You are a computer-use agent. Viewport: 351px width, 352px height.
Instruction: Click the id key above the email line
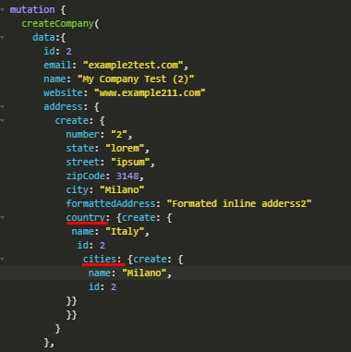coord(49,51)
